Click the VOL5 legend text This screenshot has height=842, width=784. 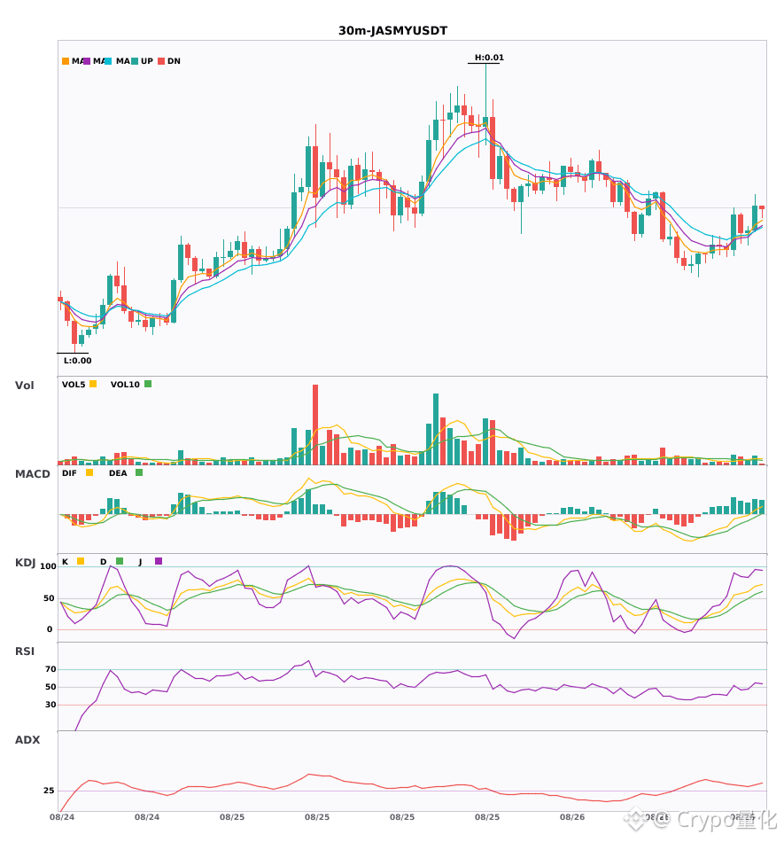pos(74,385)
